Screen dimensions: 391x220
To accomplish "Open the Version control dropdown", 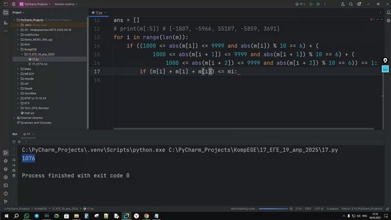I will (65, 4).
